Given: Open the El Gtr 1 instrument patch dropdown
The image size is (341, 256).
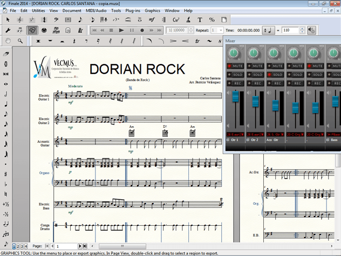Looking at the screenshot, I should coord(242,134).
